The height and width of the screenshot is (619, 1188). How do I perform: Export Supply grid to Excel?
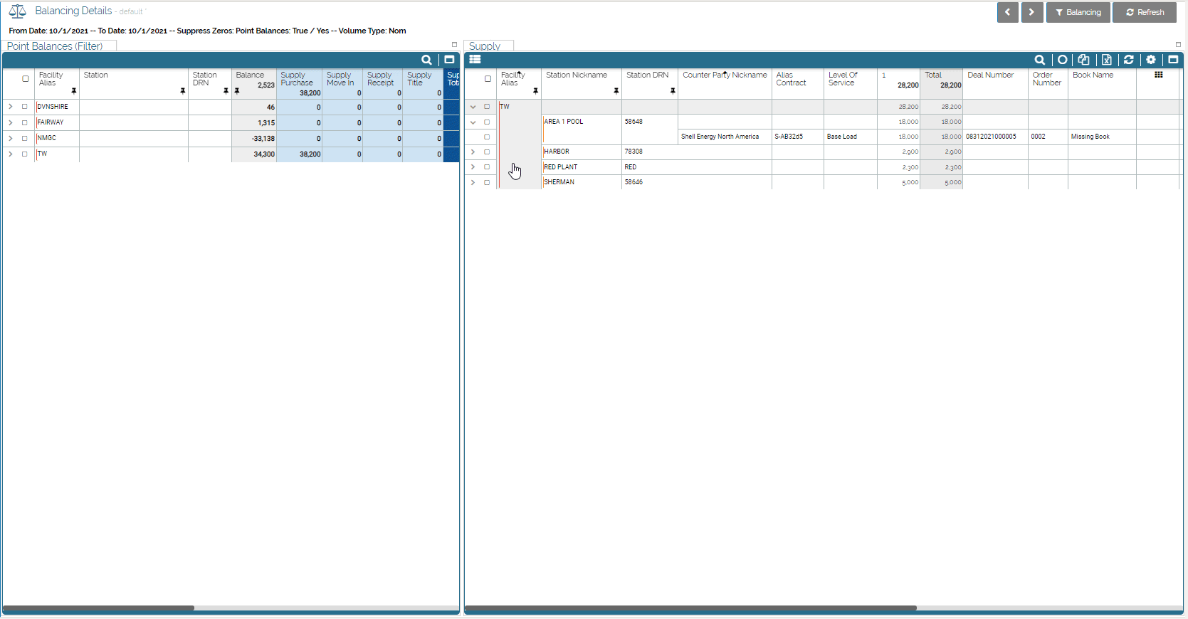click(1106, 60)
